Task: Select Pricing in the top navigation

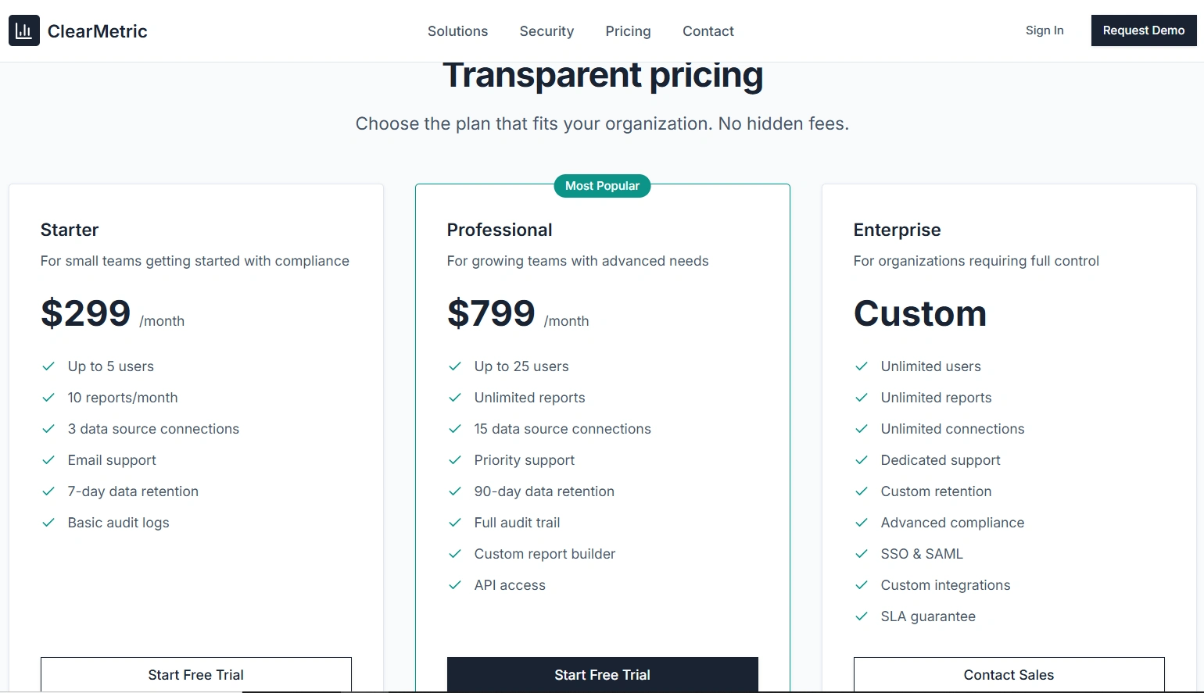Action: [628, 31]
